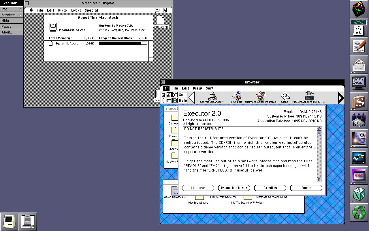Click the Globe application icon
This screenshot has height=231, width=369.
[285, 96]
